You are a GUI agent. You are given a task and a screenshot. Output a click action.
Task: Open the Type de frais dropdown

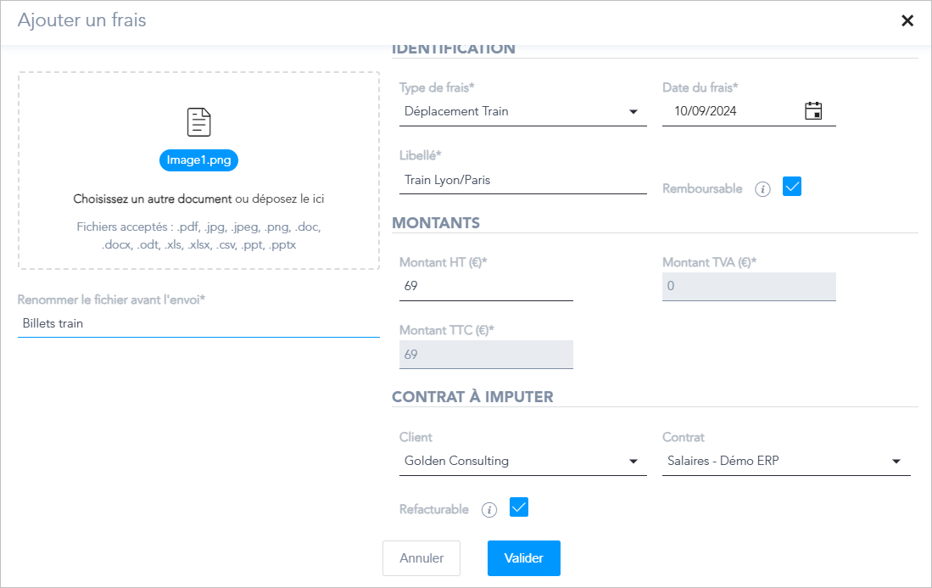pyautogui.click(x=523, y=111)
